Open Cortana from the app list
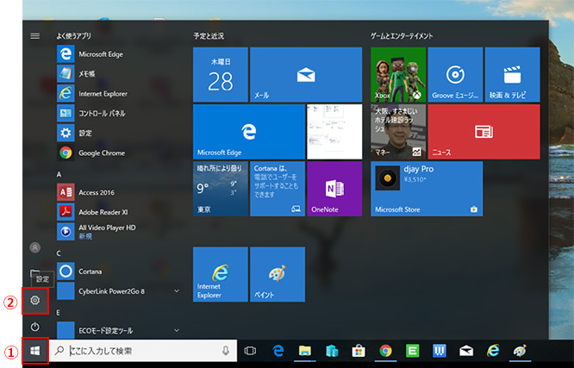Image resolution: width=574 pixels, height=368 pixels. point(119,271)
